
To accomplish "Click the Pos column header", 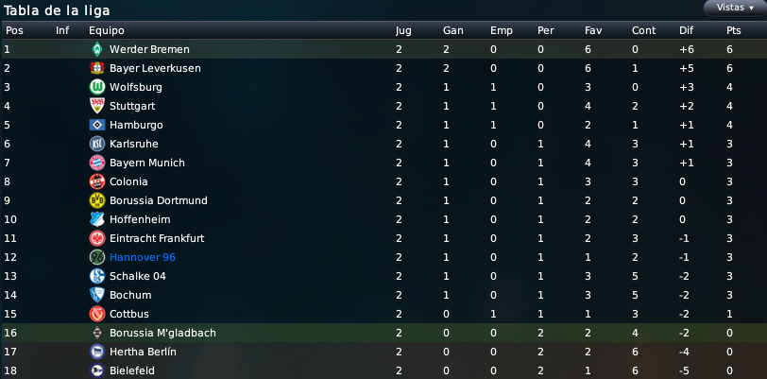I will click(14, 30).
